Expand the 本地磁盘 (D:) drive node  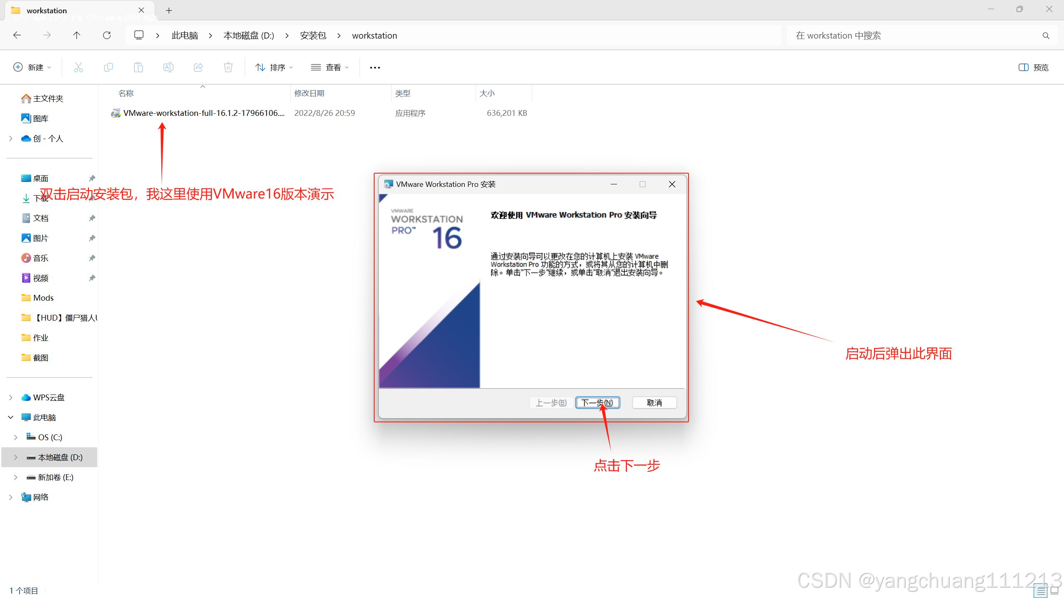coord(16,457)
